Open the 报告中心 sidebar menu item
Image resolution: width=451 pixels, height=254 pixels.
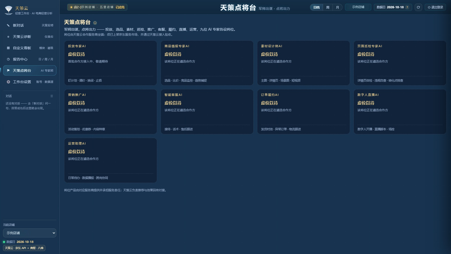30,59
